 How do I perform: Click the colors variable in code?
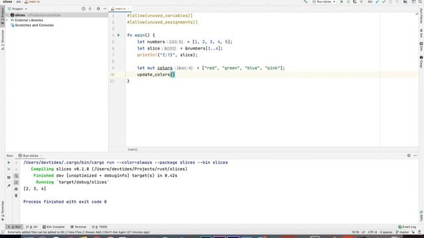[165, 68]
